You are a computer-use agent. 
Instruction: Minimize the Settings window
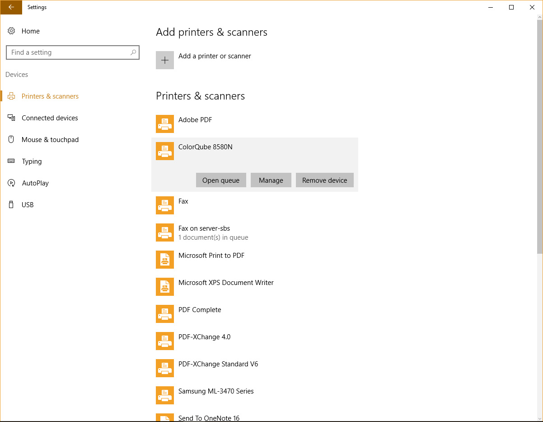coord(491,7)
